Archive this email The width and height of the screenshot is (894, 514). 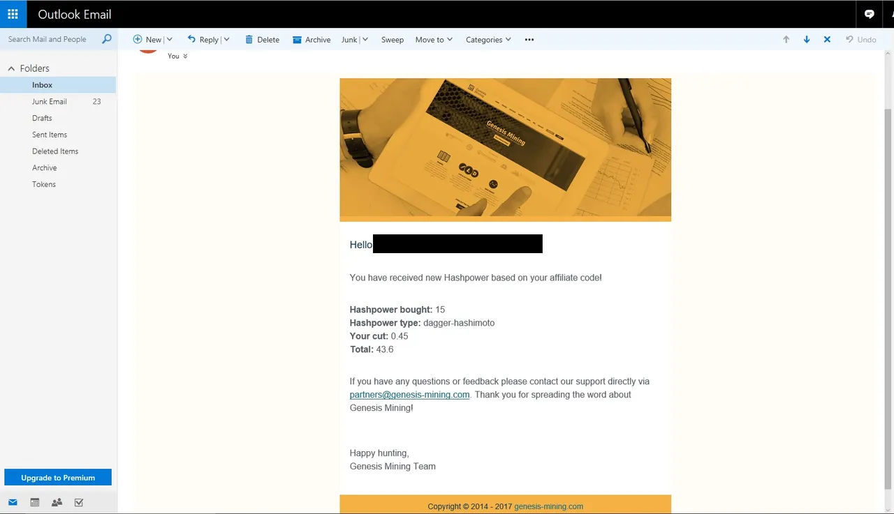click(312, 40)
